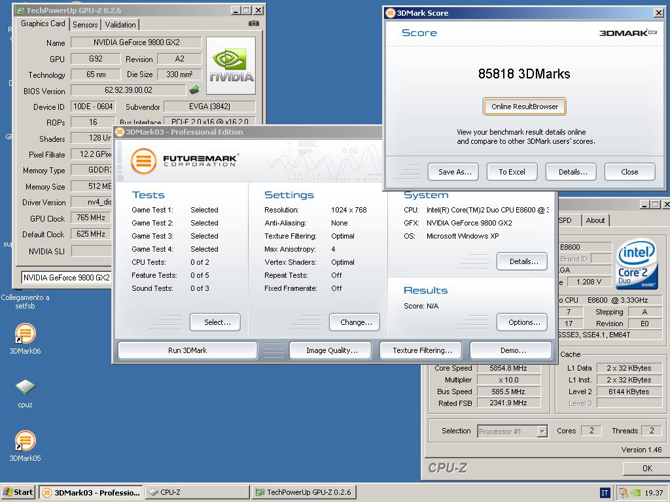This screenshot has width=670, height=502.
Task: Click the Rated FSB 2341.9 MHz value
Action: coord(508,403)
